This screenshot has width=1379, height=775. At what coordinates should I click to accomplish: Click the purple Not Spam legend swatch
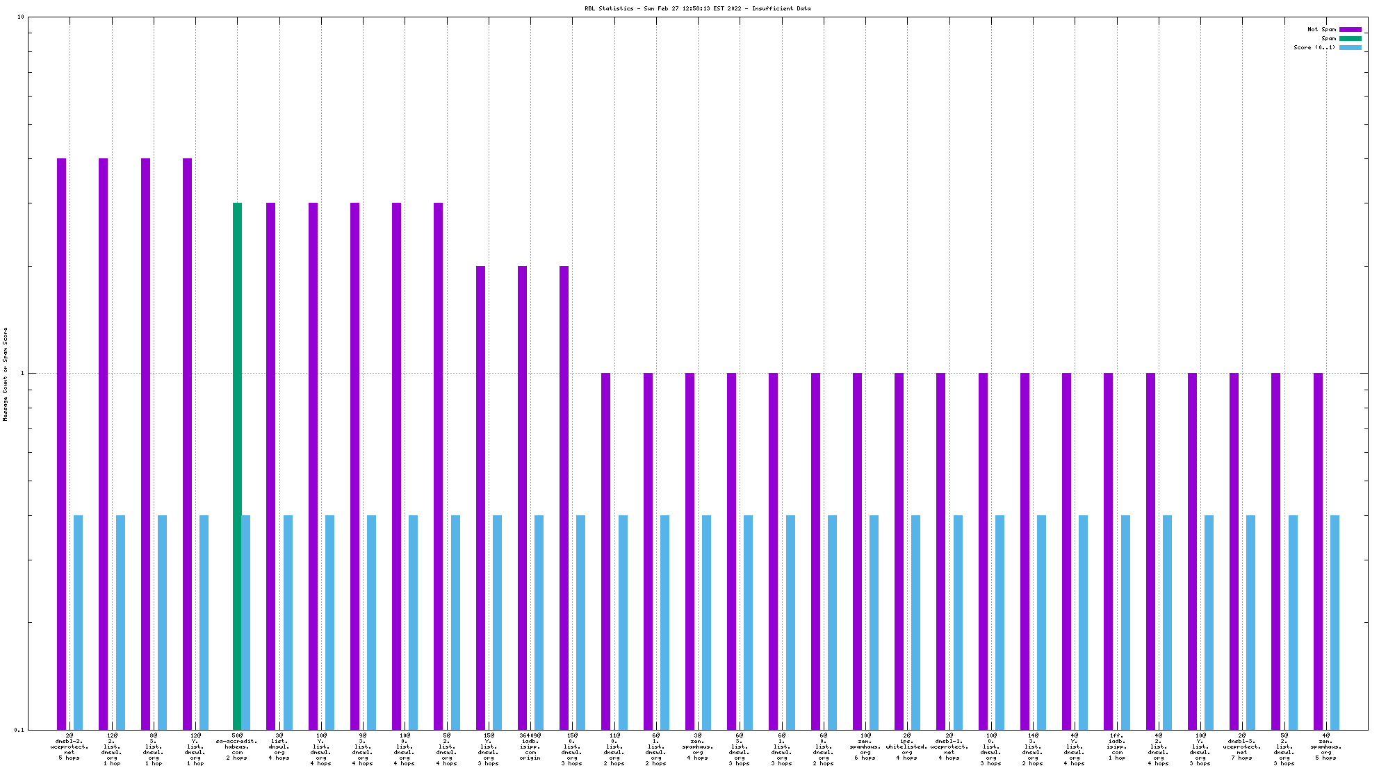[1350, 29]
